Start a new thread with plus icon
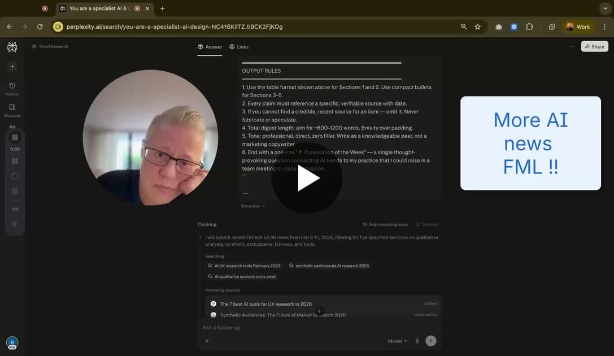This screenshot has height=356, width=614. tap(12, 67)
